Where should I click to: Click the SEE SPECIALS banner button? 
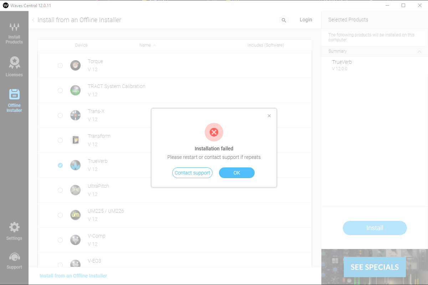coord(375,267)
